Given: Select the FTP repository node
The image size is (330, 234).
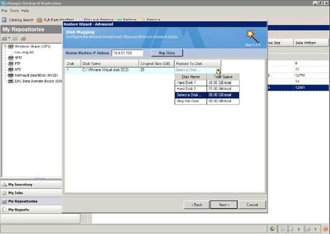Looking at the screenshot, I should [x=17, y=64].
